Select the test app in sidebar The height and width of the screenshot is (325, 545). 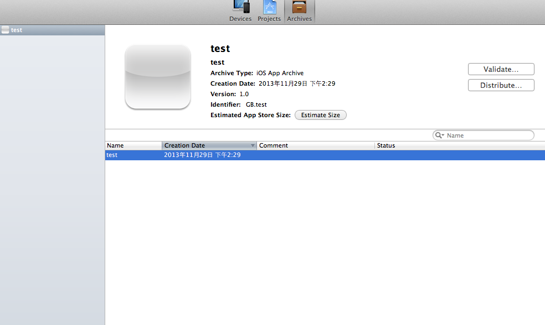tap(17, 30)
